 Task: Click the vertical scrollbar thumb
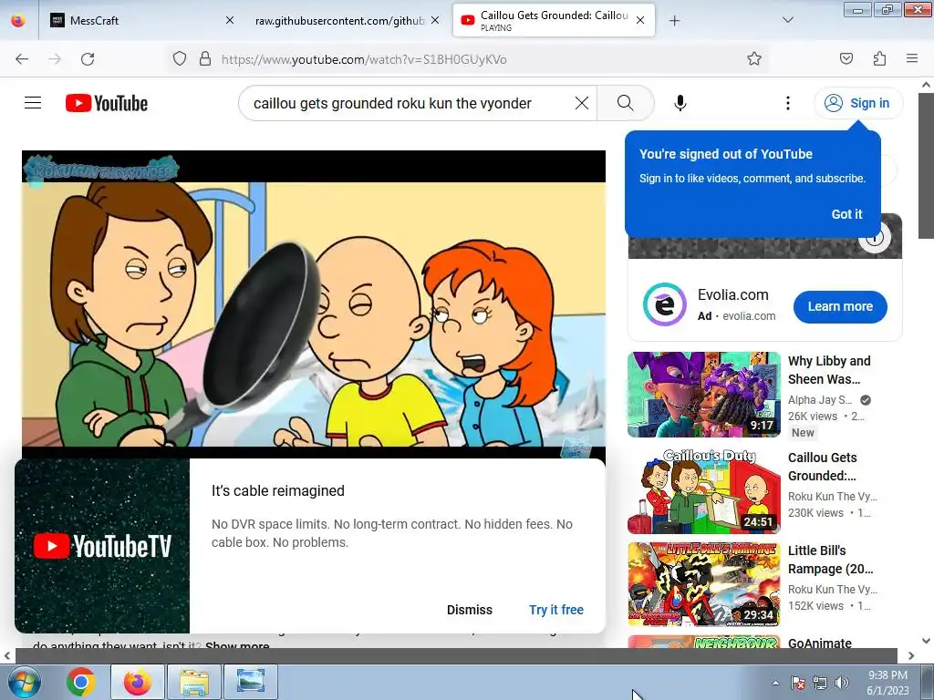tap(927, 166)
